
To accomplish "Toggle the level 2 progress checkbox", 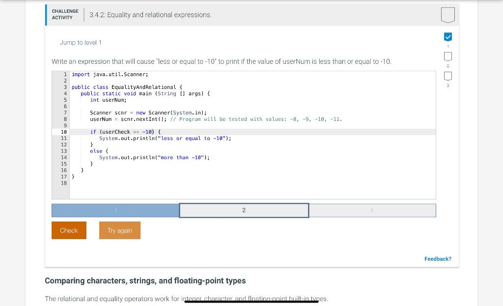I will tap(447, 56).
